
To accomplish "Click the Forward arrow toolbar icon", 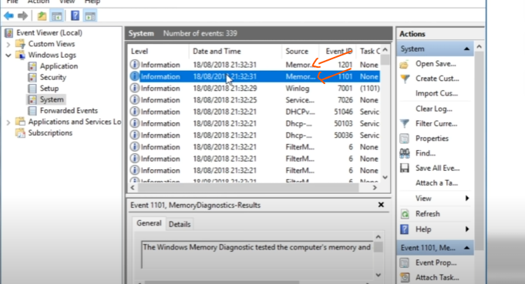I will pos(23,15).
